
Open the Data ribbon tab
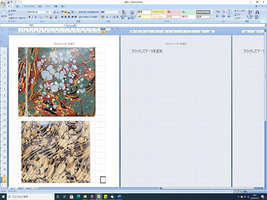coord(48,7)
